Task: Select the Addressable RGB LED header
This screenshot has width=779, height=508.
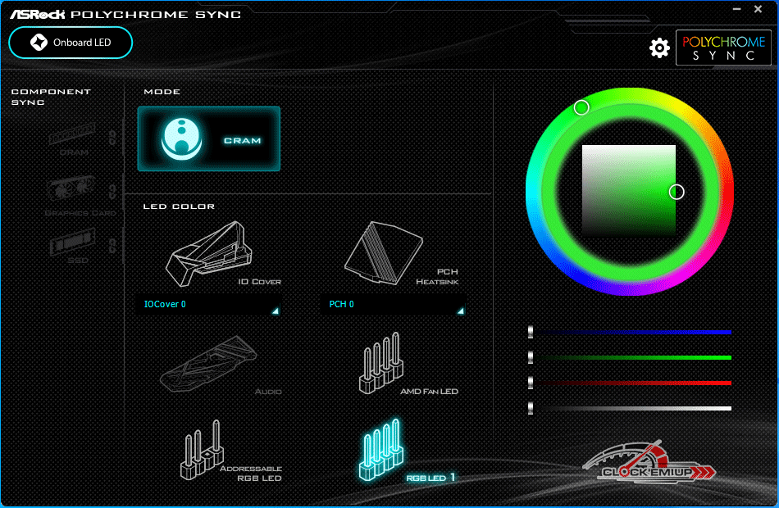Action: pyautogui.click(x=202, y=451)
